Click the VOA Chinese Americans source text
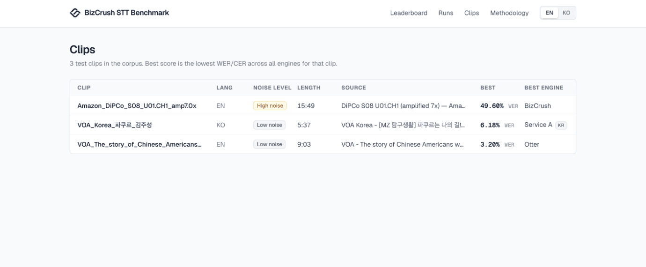646x267 pixels. click(x=403, y=144)
